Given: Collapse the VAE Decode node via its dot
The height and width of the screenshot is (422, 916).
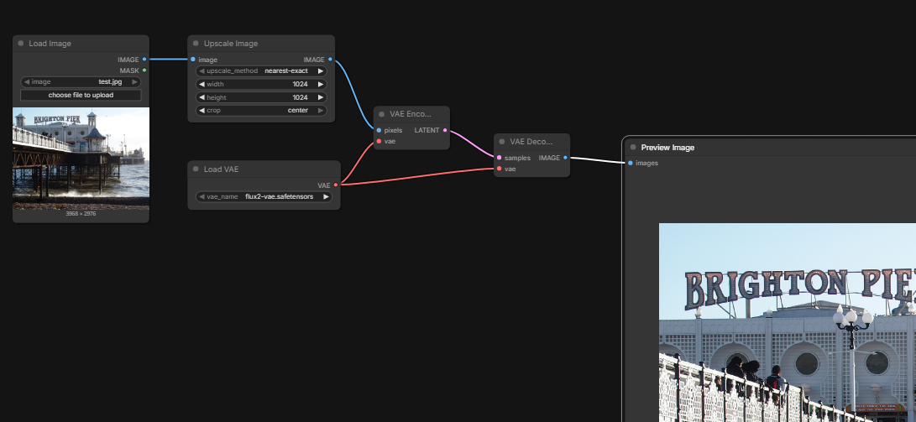Looking at the screenshot, I should pos(502,142).
